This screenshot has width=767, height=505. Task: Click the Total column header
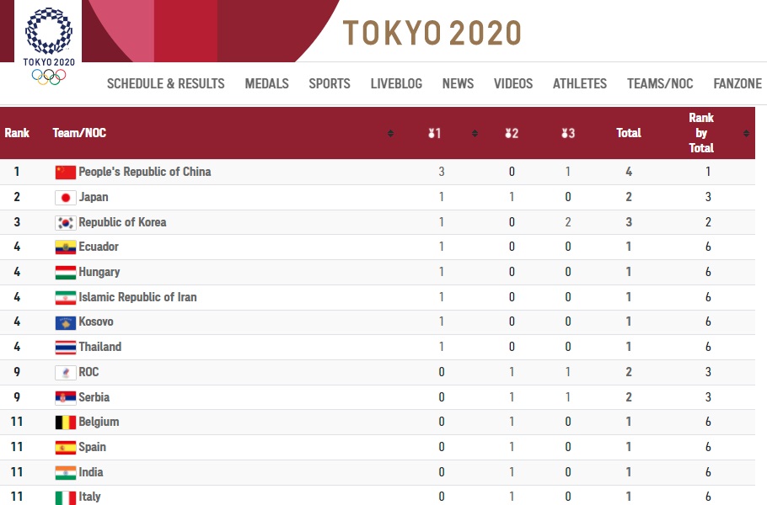tap(629, 133)
